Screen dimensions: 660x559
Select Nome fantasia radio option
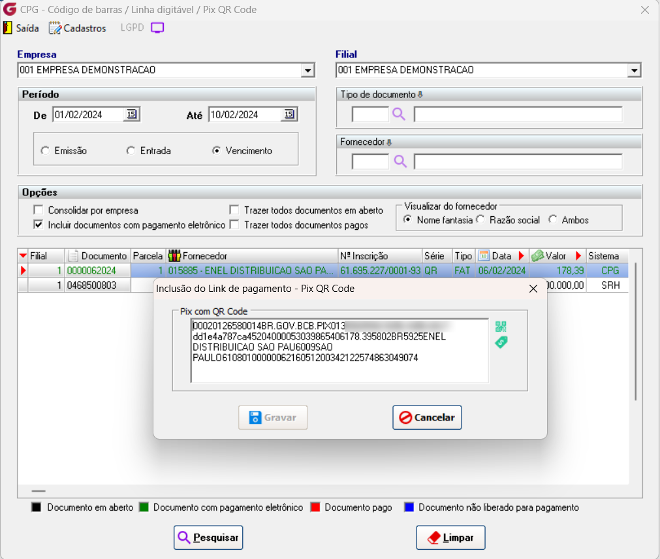tap(407, 219)
